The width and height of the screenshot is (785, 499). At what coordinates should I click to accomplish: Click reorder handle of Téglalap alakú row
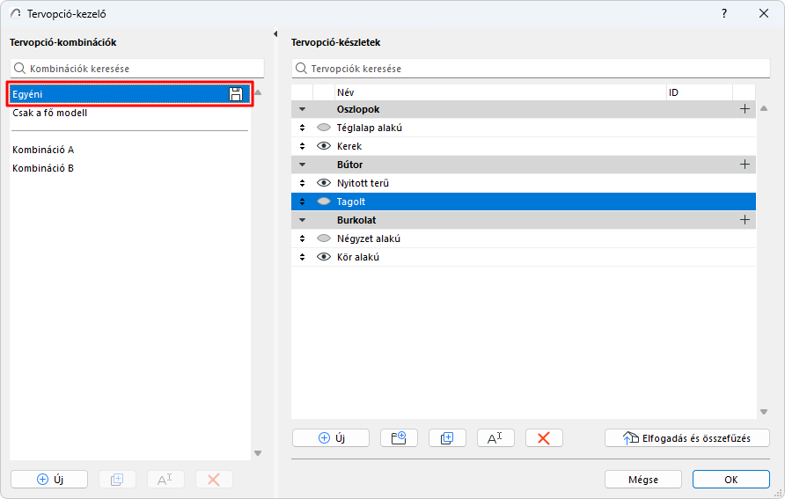point(302,128)
